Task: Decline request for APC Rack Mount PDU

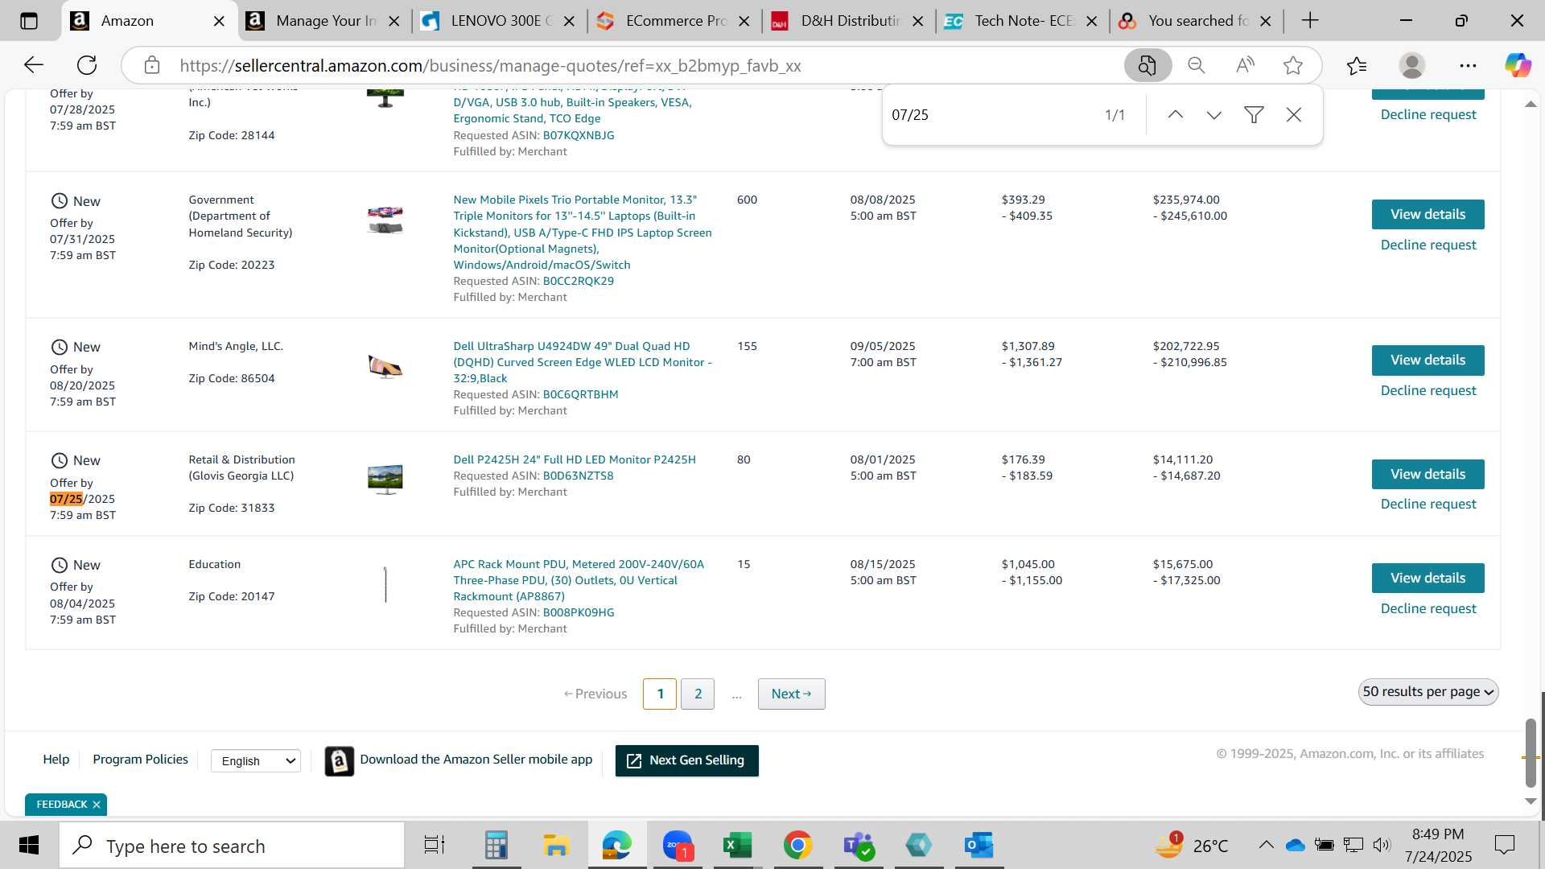Action: (x=1428, y=608)
